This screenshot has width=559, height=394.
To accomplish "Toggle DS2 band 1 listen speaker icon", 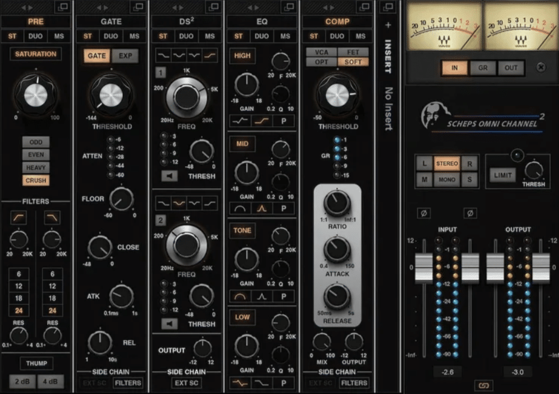I will click(x=169, y=176).
